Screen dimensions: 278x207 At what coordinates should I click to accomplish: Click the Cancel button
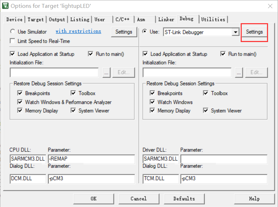pyautogui.click(x=139, y=199)
